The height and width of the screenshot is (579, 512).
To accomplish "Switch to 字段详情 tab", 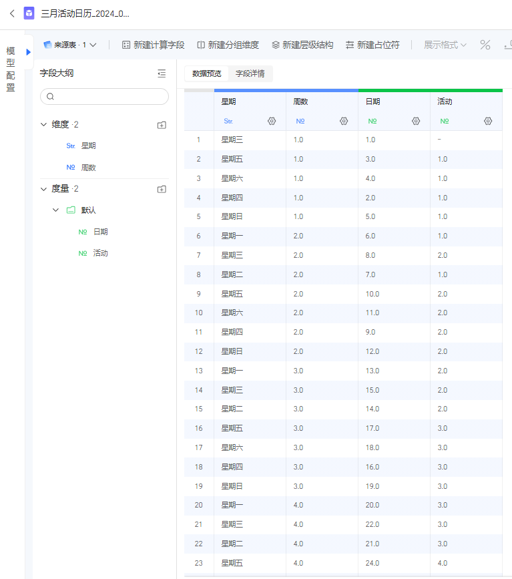I will [x=250, y=73].
